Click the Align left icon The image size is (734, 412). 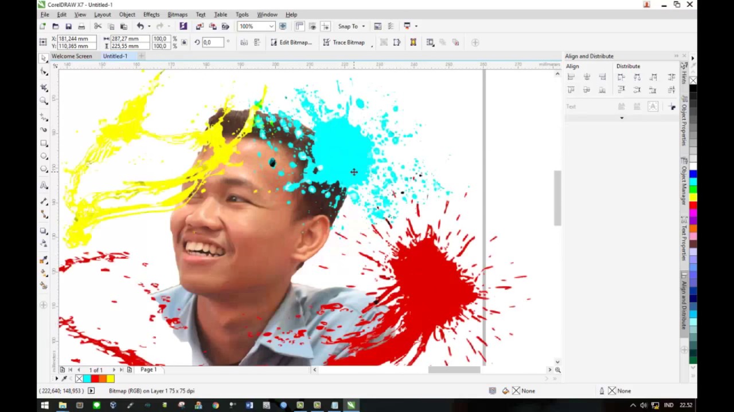click(x=571, y=77)
